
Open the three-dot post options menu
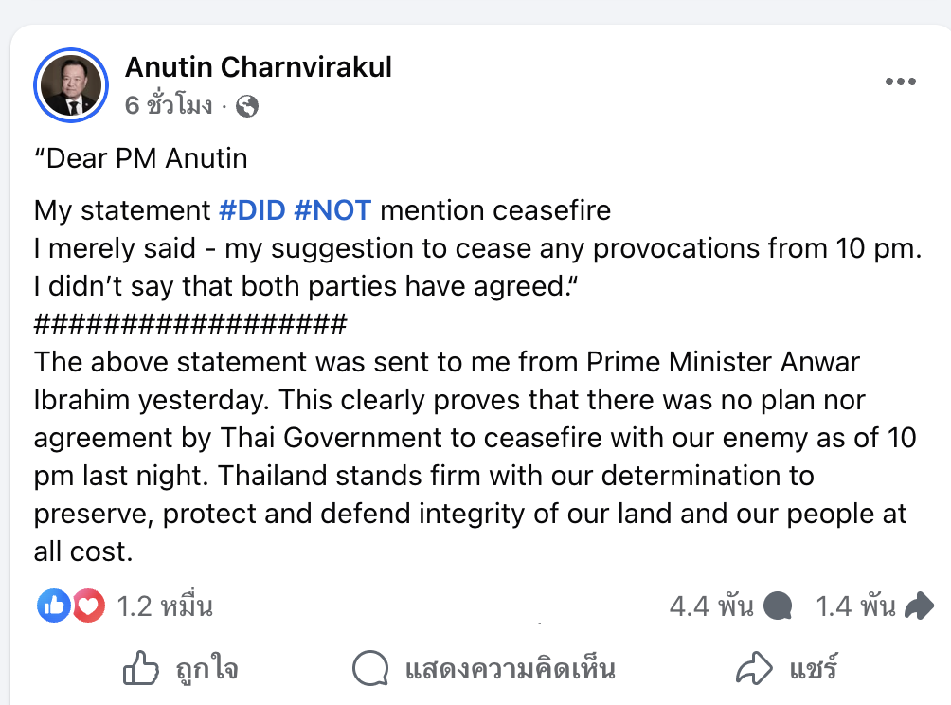pos(900,82)
